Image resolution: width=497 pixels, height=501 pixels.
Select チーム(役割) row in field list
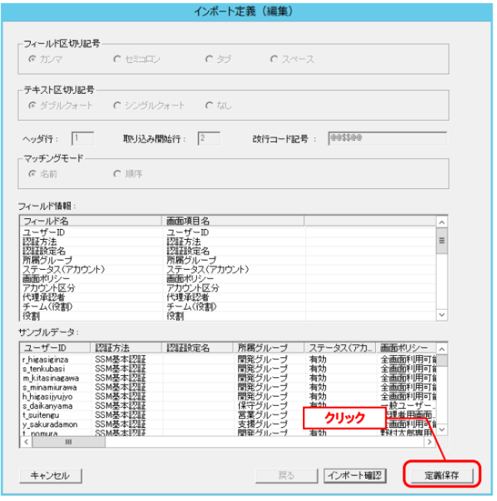click(x=228, y=306)
